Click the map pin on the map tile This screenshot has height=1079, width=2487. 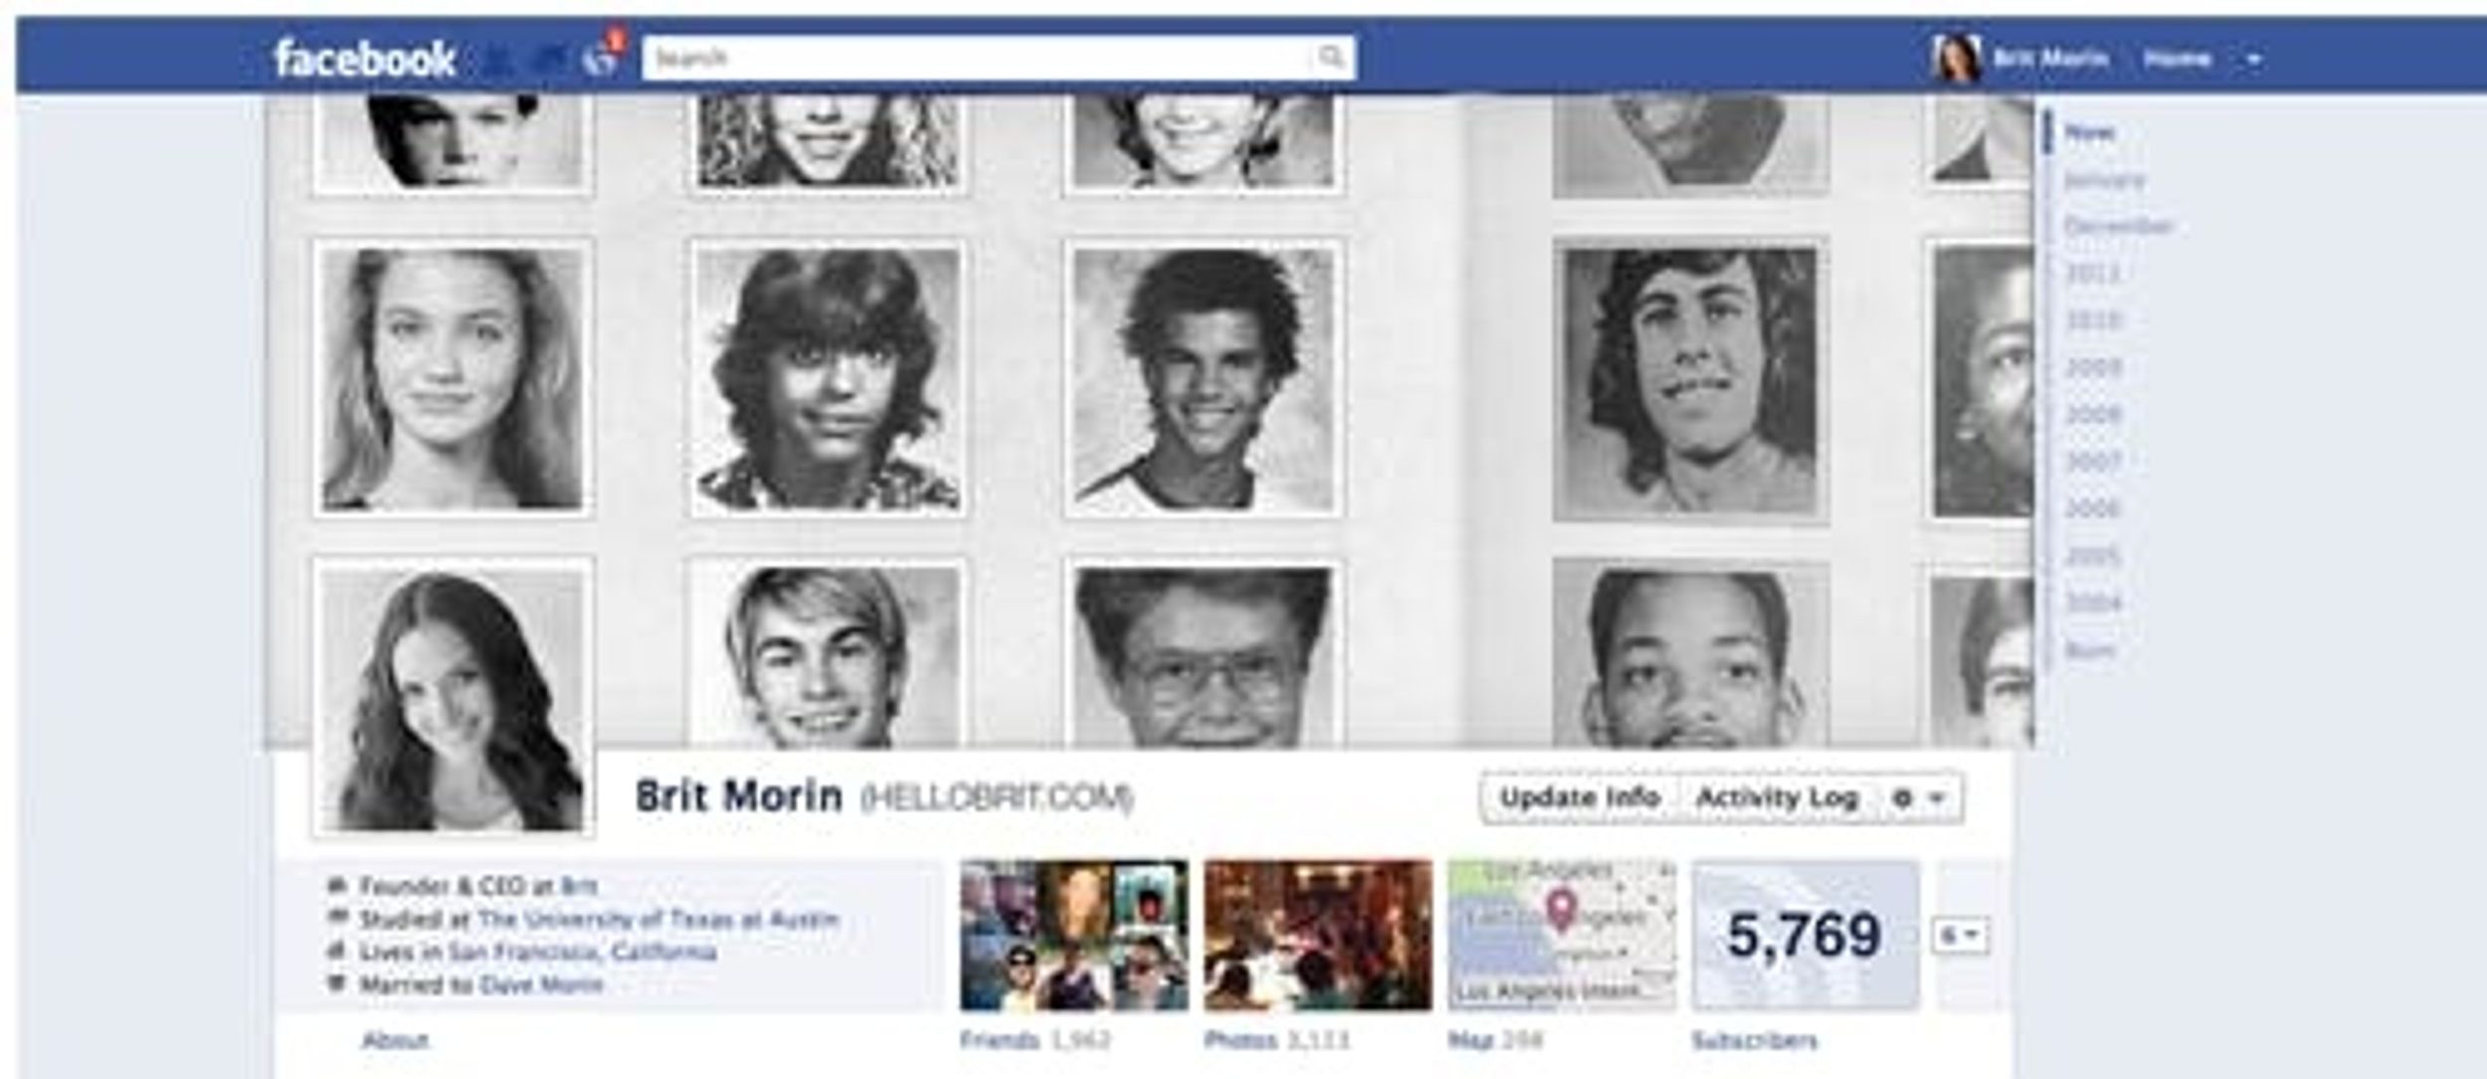click(x=1563, y=910)
